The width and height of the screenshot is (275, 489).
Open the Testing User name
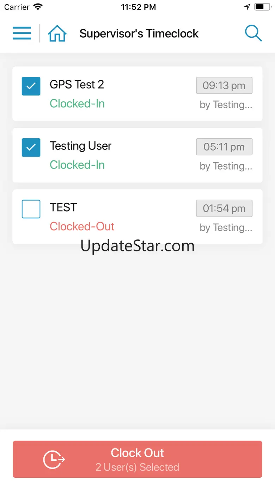[x=80, y=146]
